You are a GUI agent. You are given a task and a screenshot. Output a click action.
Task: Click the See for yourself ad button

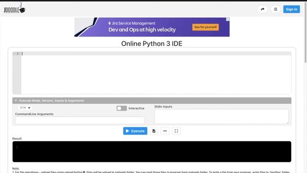tap(205, 27)
